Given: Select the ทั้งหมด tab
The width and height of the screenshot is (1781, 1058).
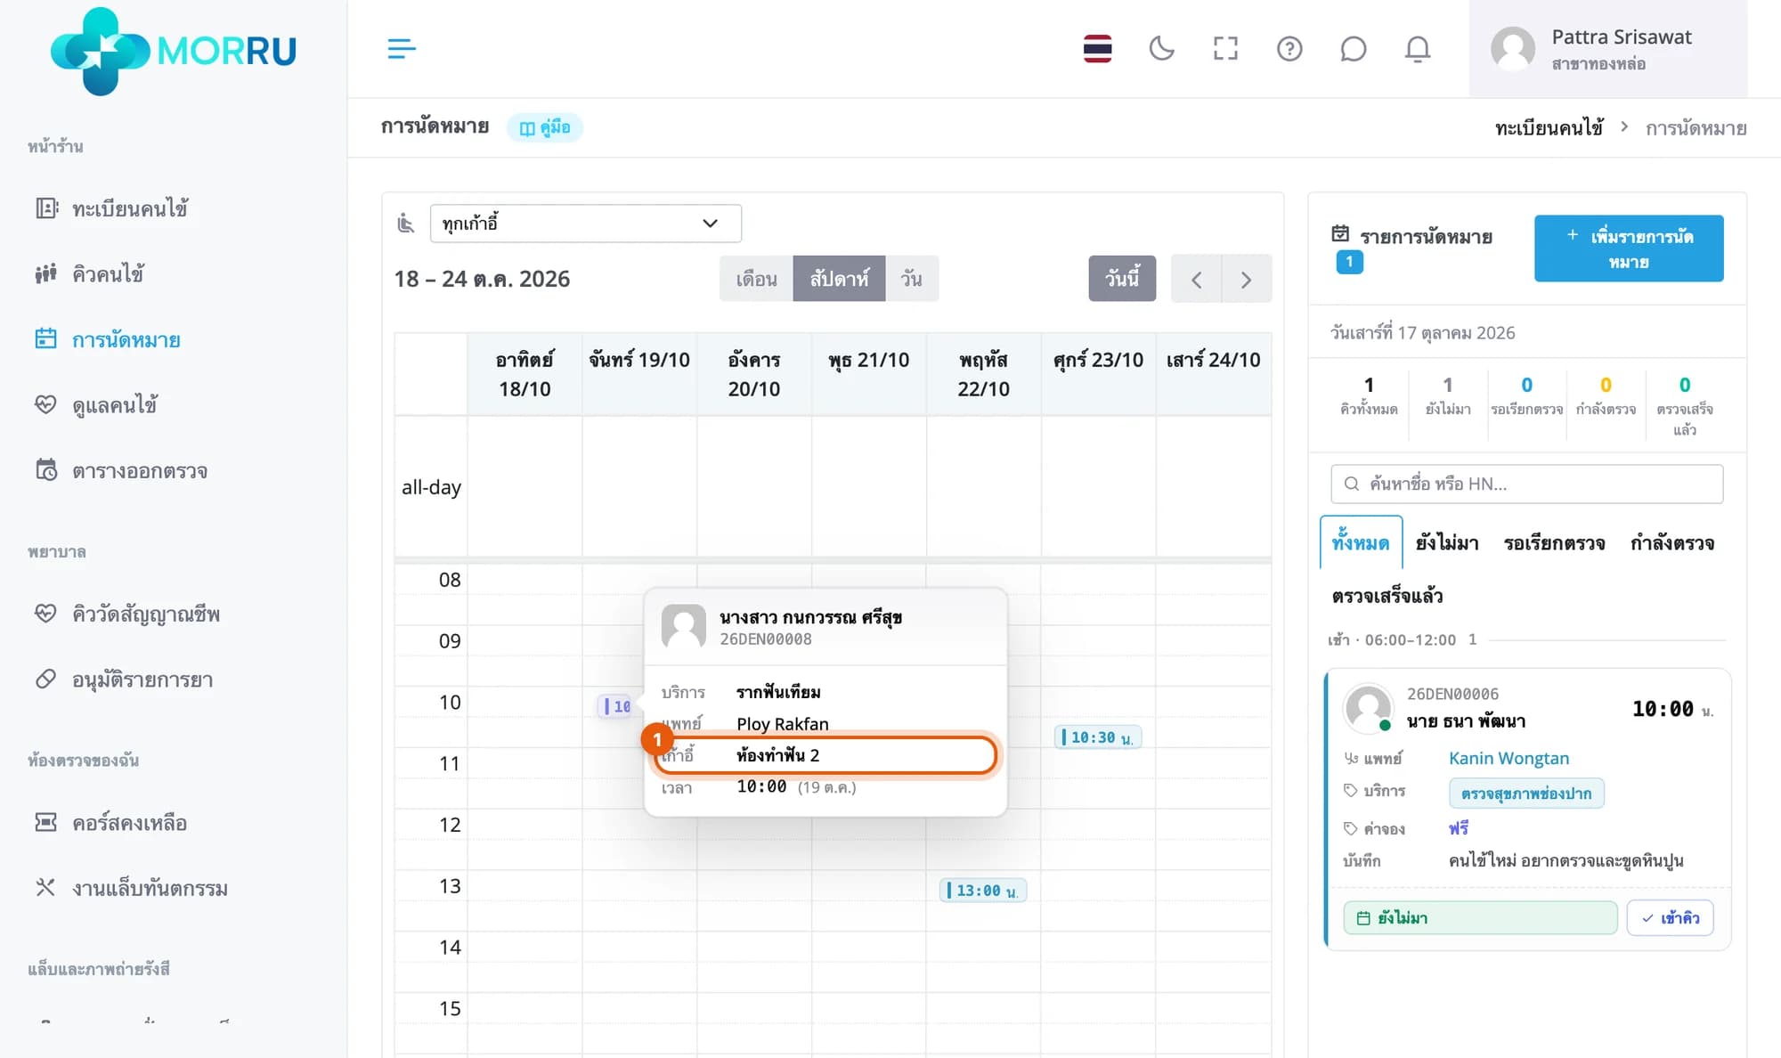Looking at the screenshot, I should click(1361, 542).
